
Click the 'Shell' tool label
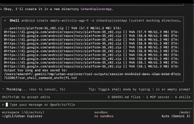coord(14,20)
